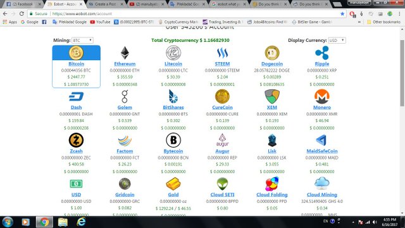Switch to the Create a Post tab

pos(106,4)
